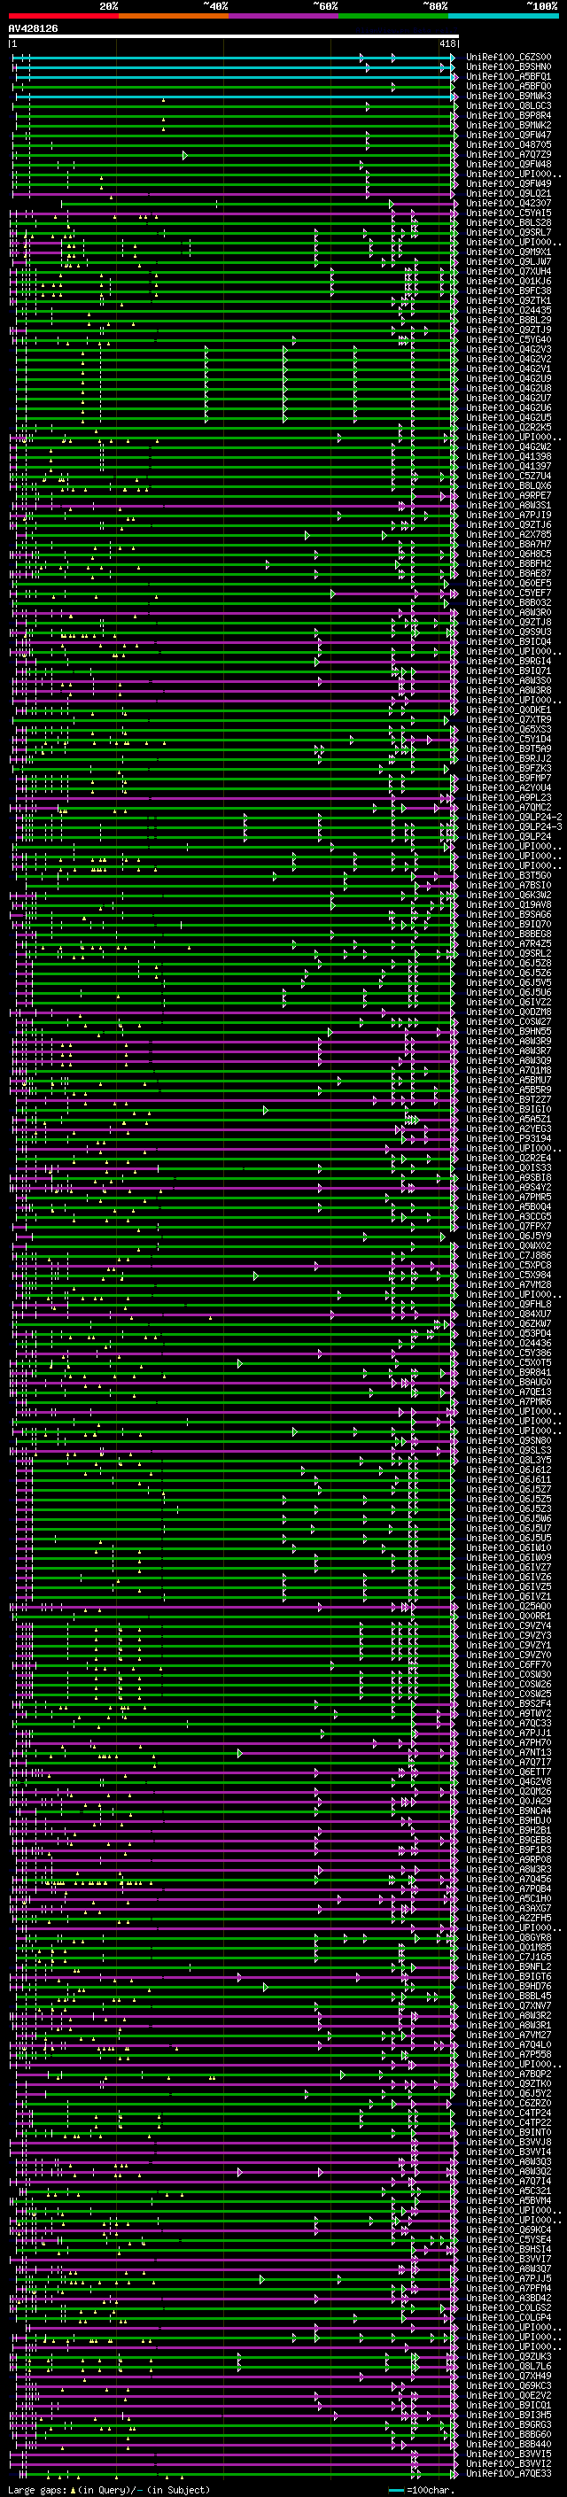Select the last hit UniRef100_A7QE33
Viewport: 567px width, 2497px height.
pos(509,2473)
